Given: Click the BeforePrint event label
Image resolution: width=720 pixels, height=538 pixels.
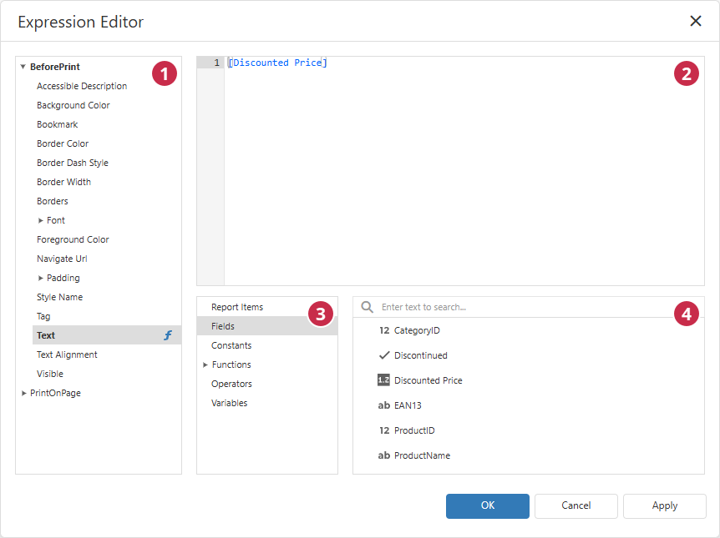Looking at the screenshot, I should 55,67.
